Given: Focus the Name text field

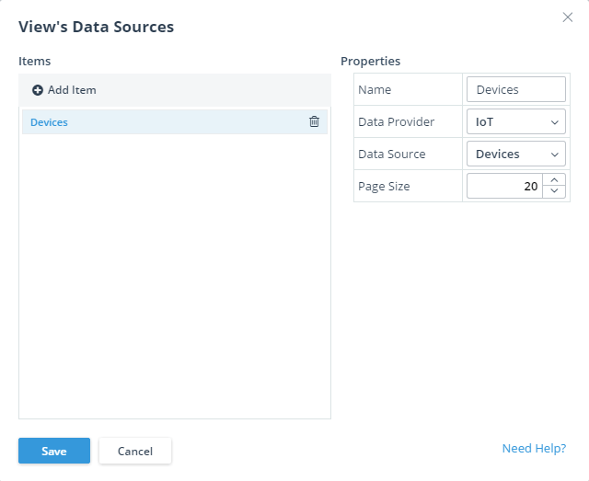Looking at the screenshot, I should pos(515,89).
